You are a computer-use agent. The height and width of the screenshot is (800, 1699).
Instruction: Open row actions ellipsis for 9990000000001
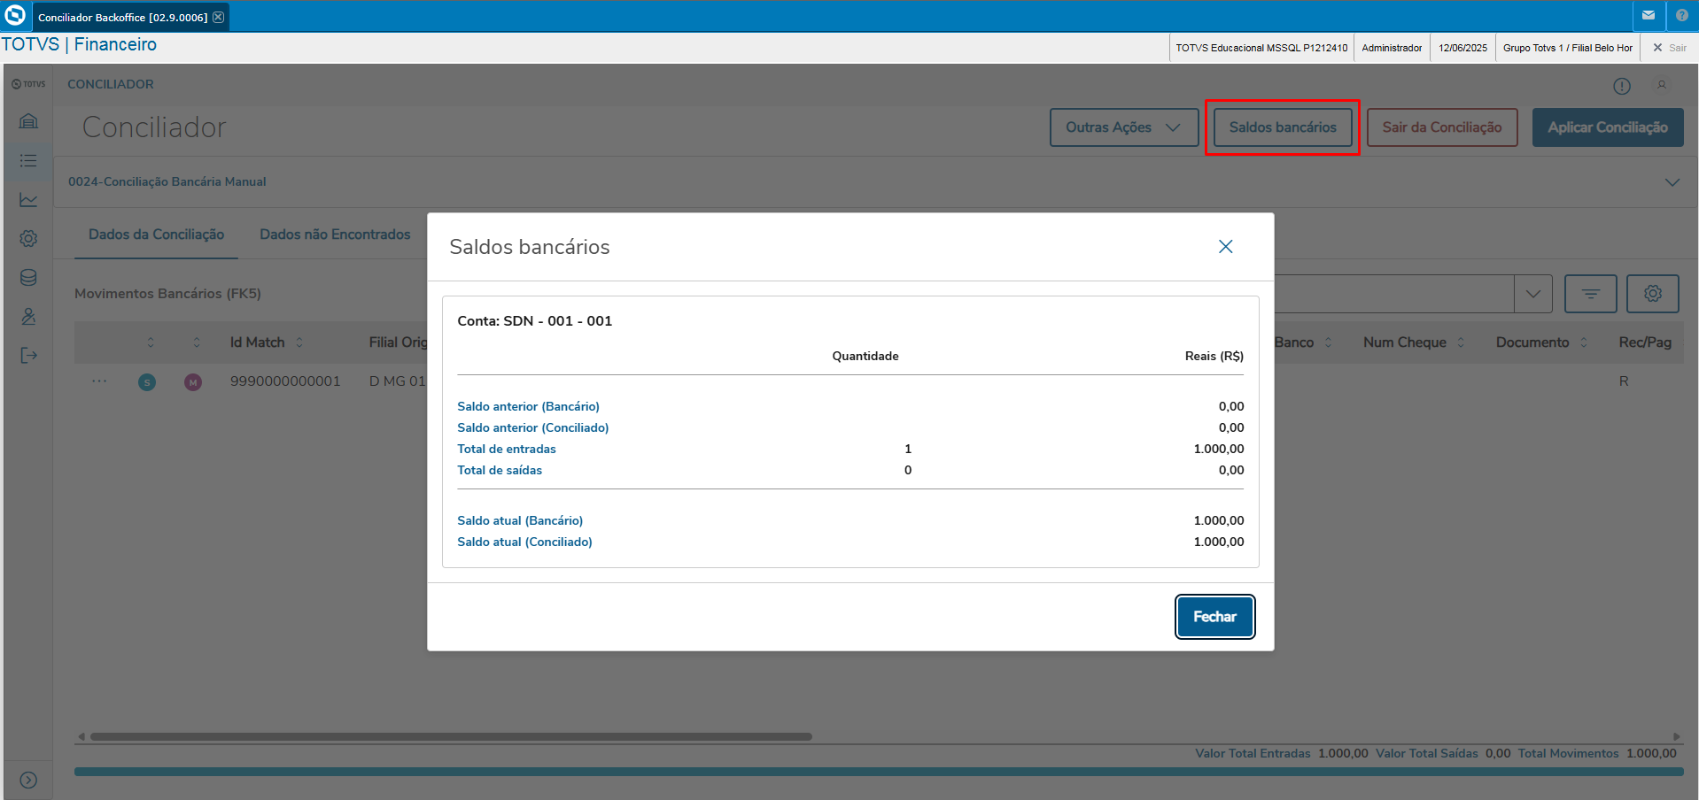(x=99, y=381)
